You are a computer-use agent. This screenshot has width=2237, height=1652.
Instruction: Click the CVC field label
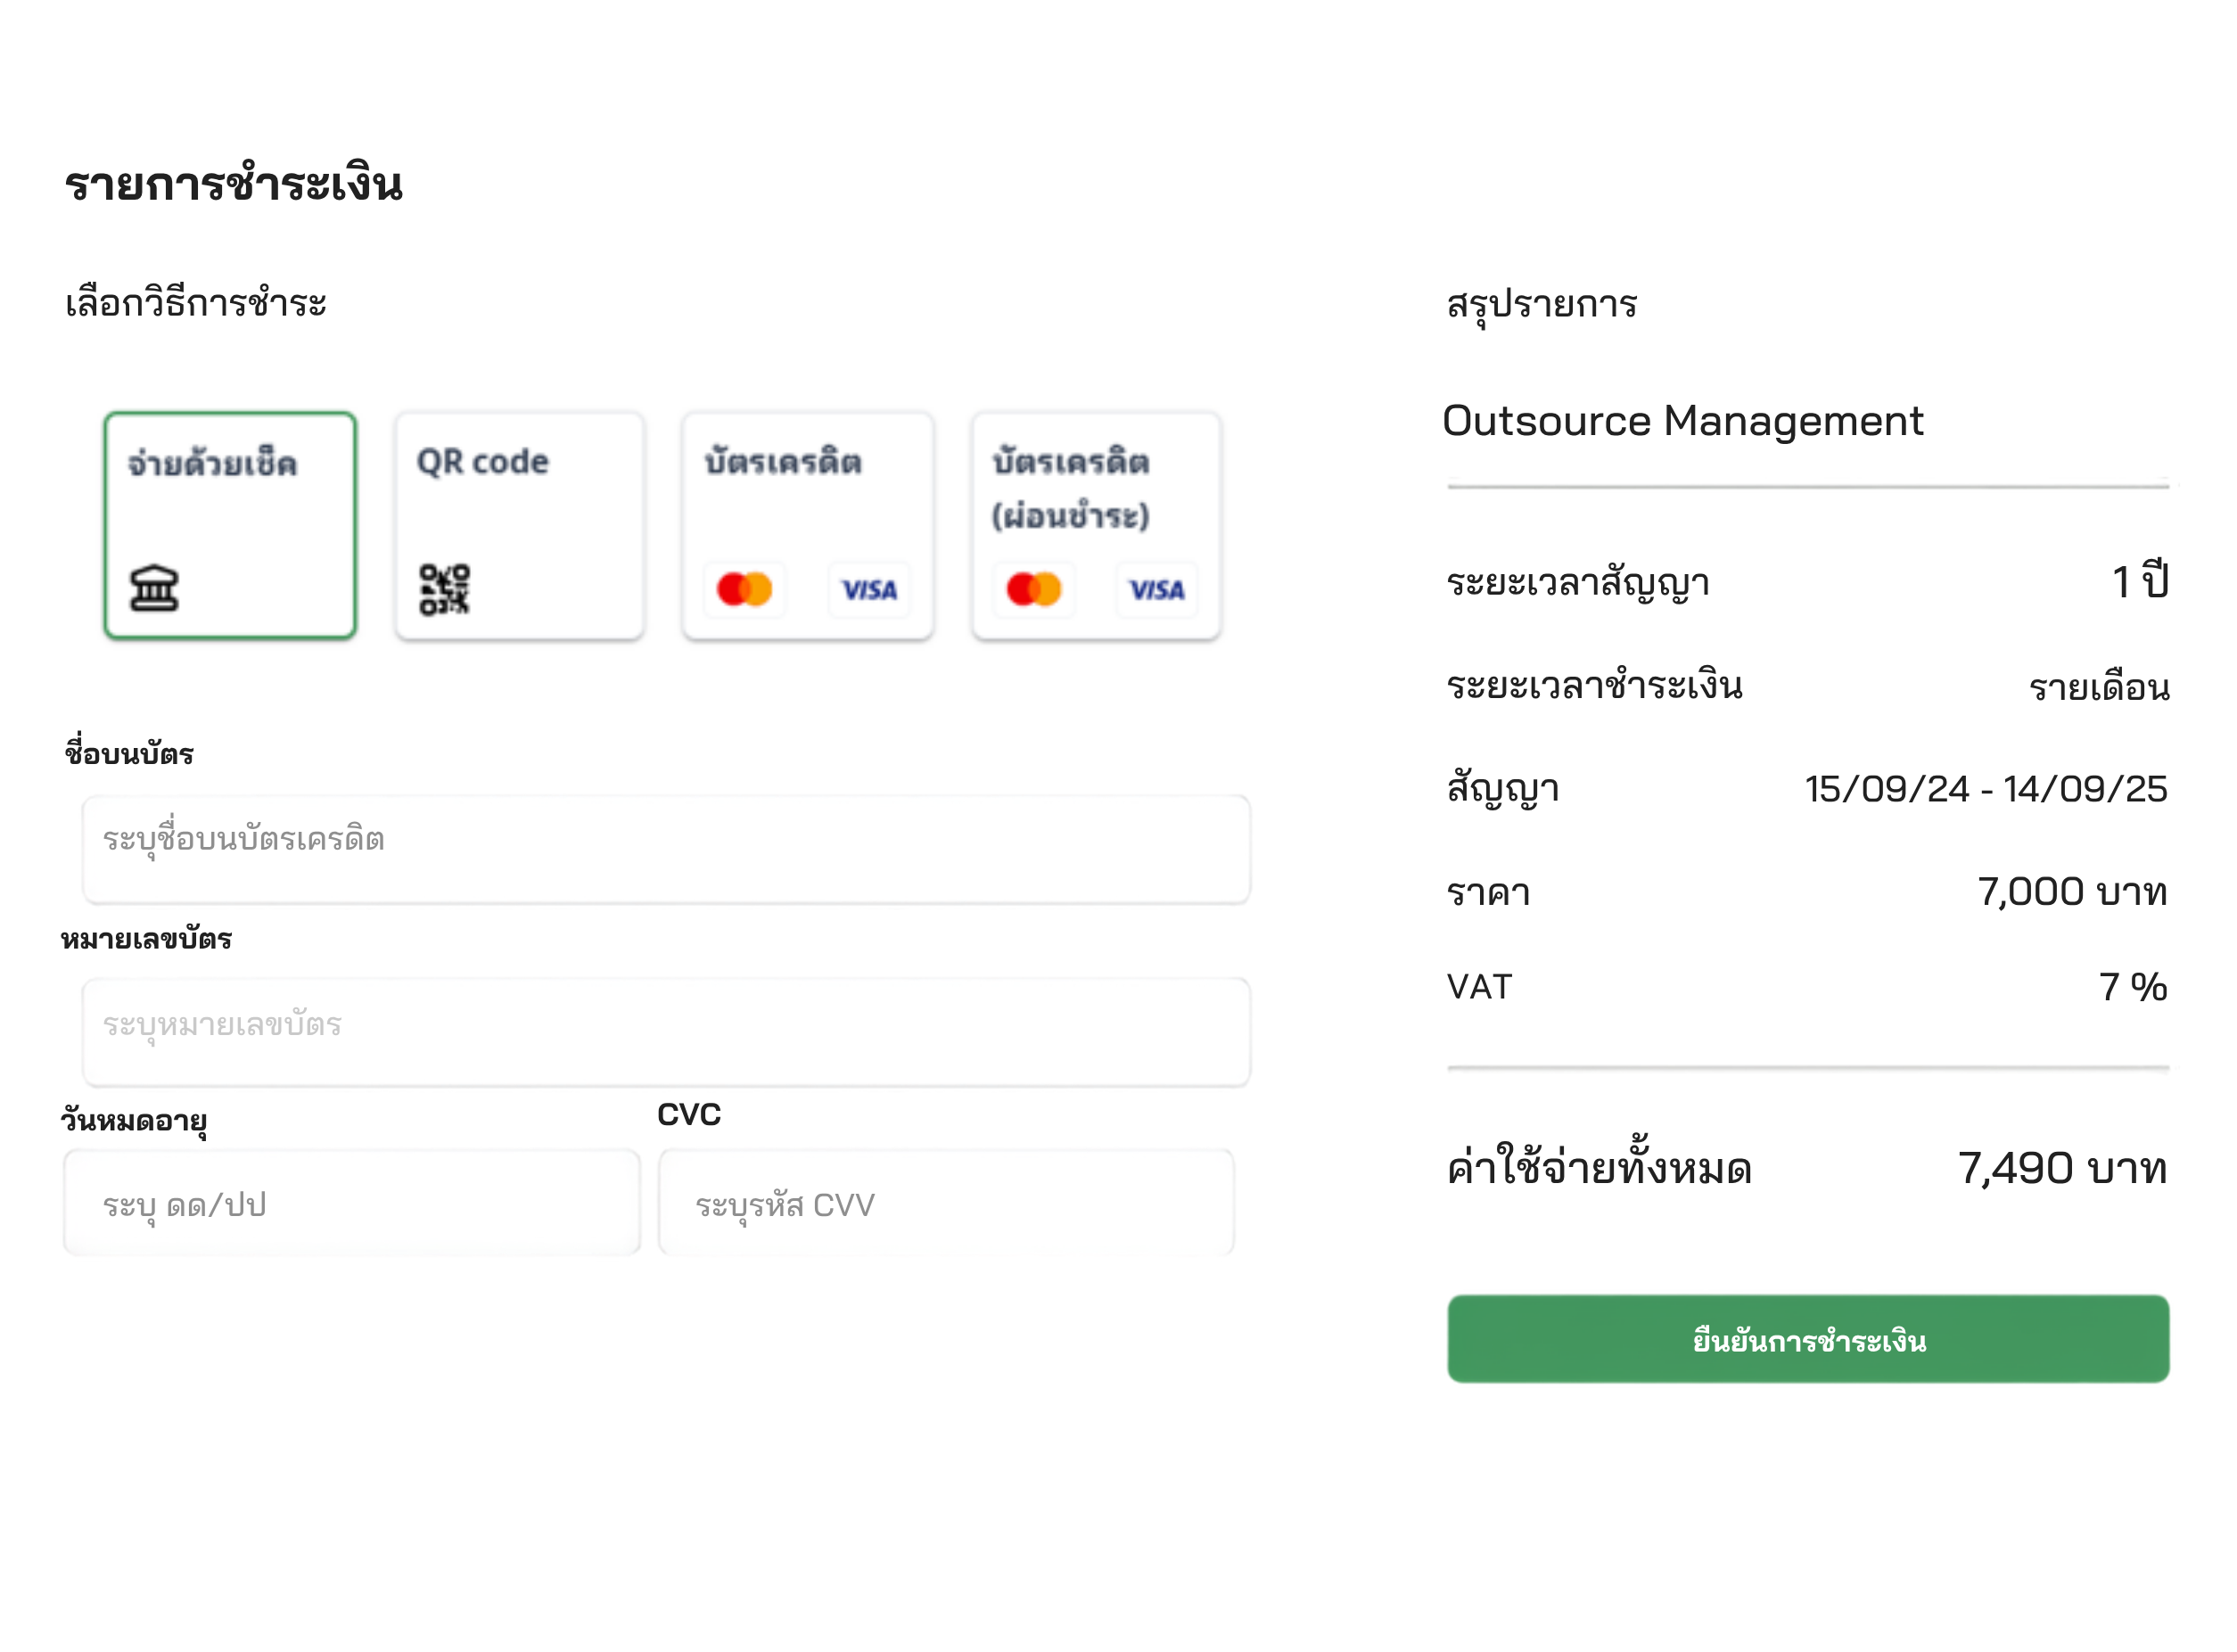pos(689,1114)
